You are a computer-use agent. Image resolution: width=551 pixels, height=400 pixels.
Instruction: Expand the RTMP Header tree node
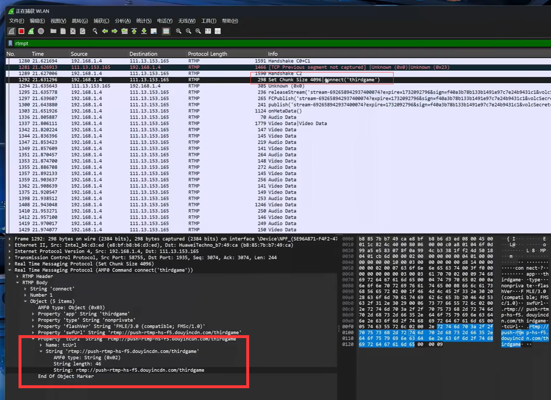[18, 276]
